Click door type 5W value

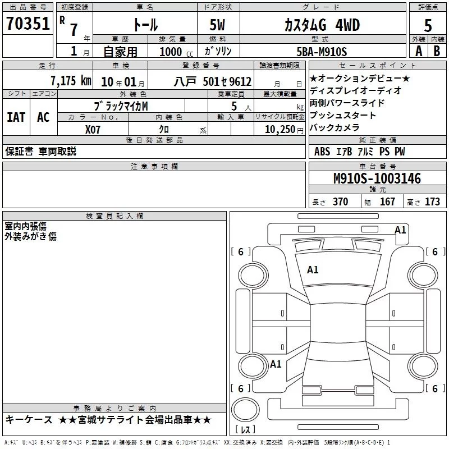pos(217,25)
